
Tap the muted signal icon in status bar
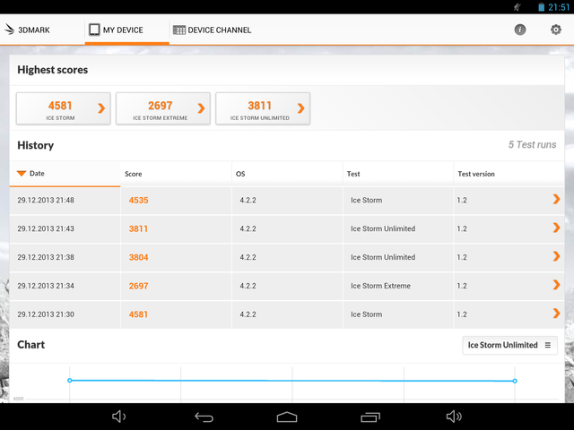click(x=517, y=7)
